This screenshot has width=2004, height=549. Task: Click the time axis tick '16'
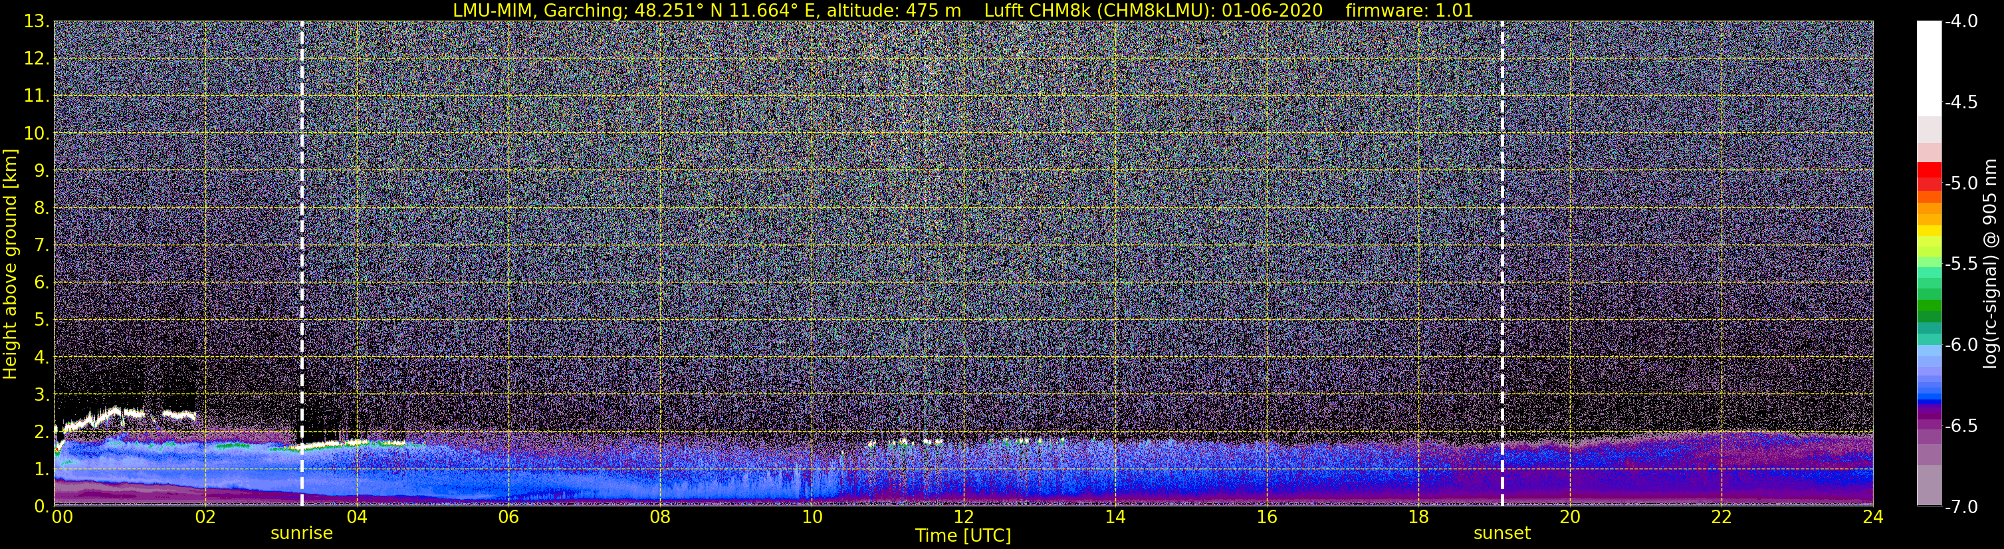tap(1266, 518)
